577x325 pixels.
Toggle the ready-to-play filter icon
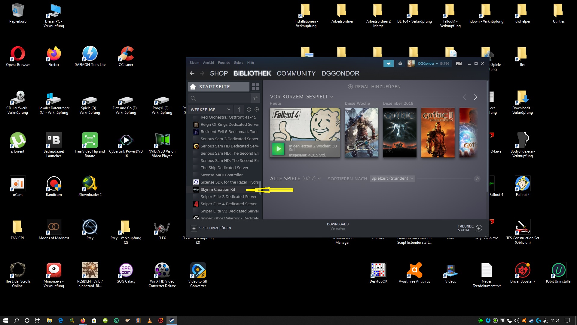[x=257, y=110]
